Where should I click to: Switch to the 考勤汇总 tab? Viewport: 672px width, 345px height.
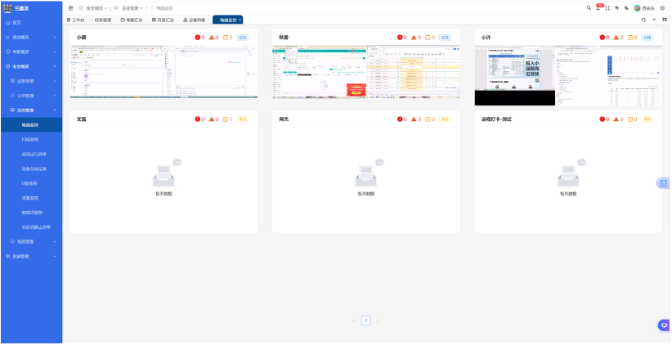132,20
